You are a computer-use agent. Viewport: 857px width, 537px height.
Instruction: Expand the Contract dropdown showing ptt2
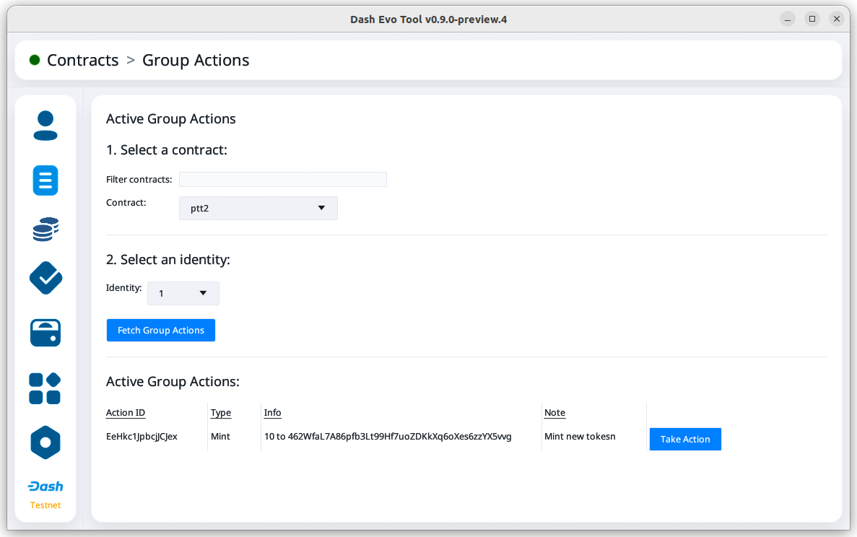(258, 209)
